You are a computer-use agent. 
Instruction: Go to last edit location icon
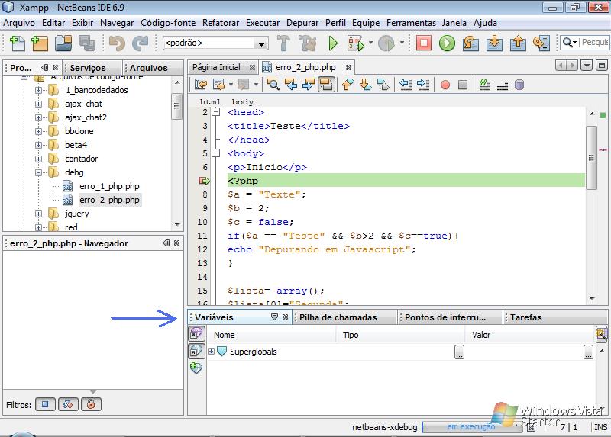click(201, 85)
